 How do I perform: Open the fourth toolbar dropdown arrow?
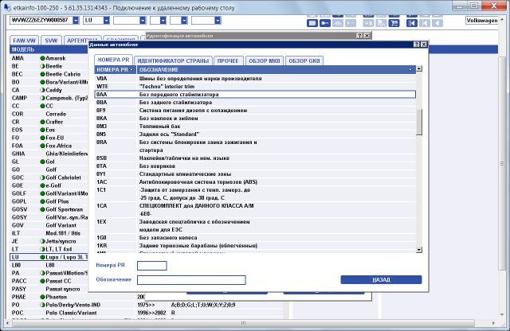pyautogui.click(x=163, y=20)
